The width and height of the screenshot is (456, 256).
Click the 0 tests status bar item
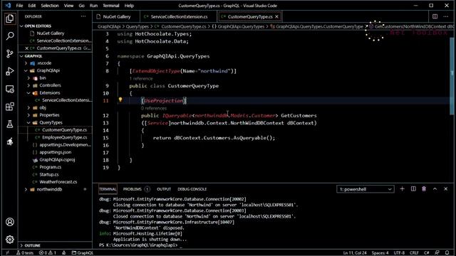coord(25,253)
